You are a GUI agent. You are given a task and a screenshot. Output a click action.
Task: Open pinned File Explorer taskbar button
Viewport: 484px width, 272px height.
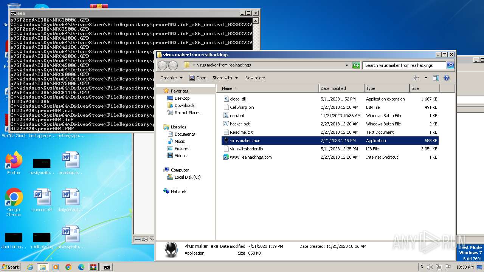(43, 267)
